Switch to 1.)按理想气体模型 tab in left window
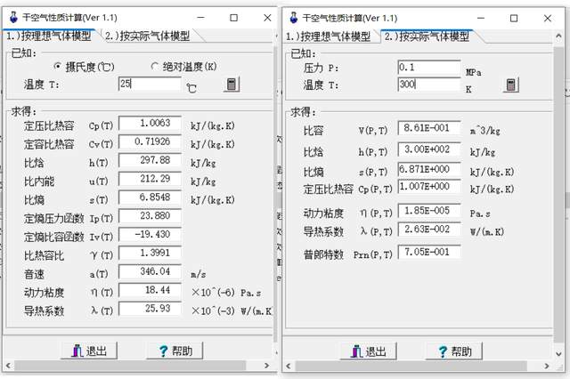570x379 pixels. (x=49, y=36)
